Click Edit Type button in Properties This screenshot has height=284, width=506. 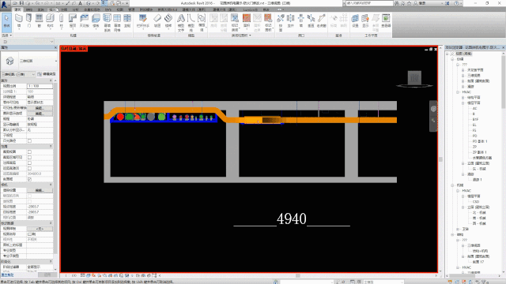(47, 74)
